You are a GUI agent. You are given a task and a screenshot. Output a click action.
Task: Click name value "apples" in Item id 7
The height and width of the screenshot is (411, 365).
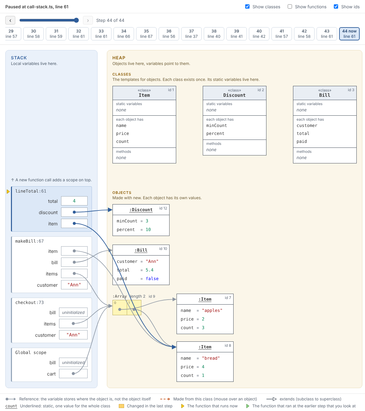tap(212, 311)
